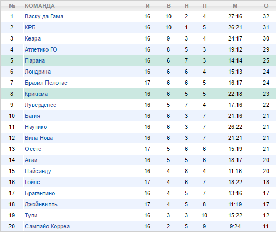Open the Луверденсе team page
This screenshot has height=232, width=276.
(41, 105)
